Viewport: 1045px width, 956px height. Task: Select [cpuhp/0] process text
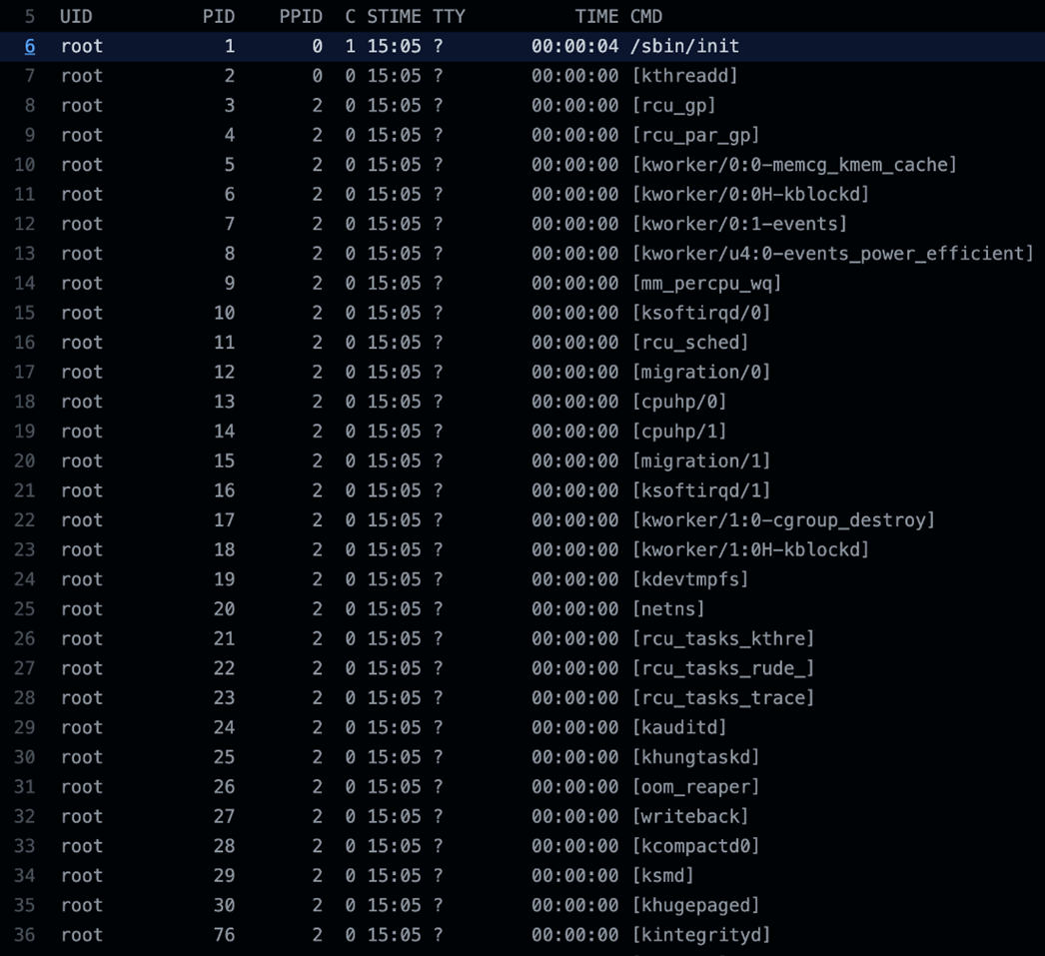pos(679,402)
